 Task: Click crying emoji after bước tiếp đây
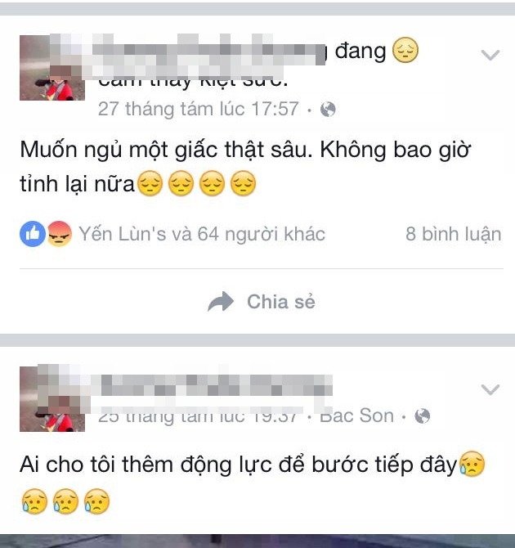click(472, 464)
